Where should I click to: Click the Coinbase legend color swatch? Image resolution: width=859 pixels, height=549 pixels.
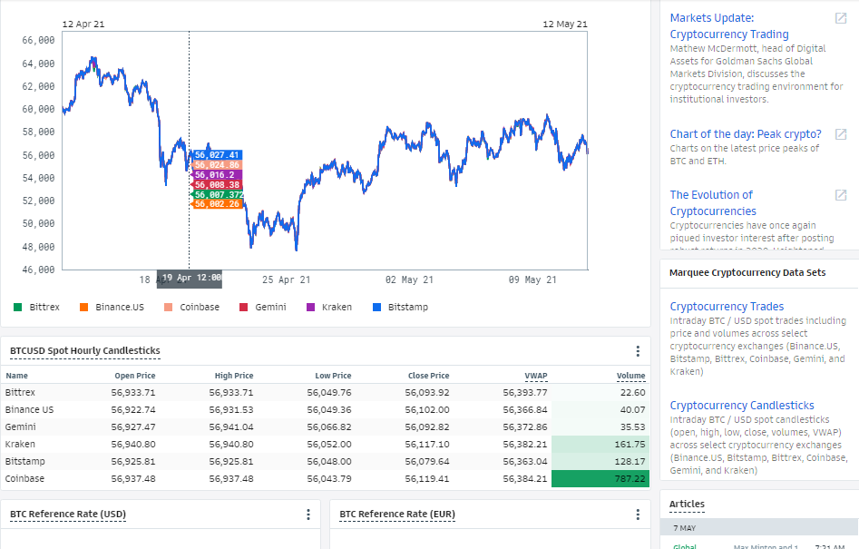pos(168,308)
